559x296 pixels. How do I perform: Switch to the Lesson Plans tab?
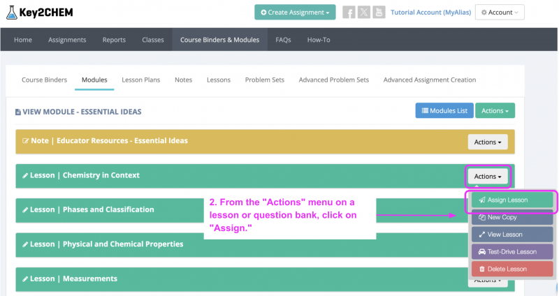(140, 80)
